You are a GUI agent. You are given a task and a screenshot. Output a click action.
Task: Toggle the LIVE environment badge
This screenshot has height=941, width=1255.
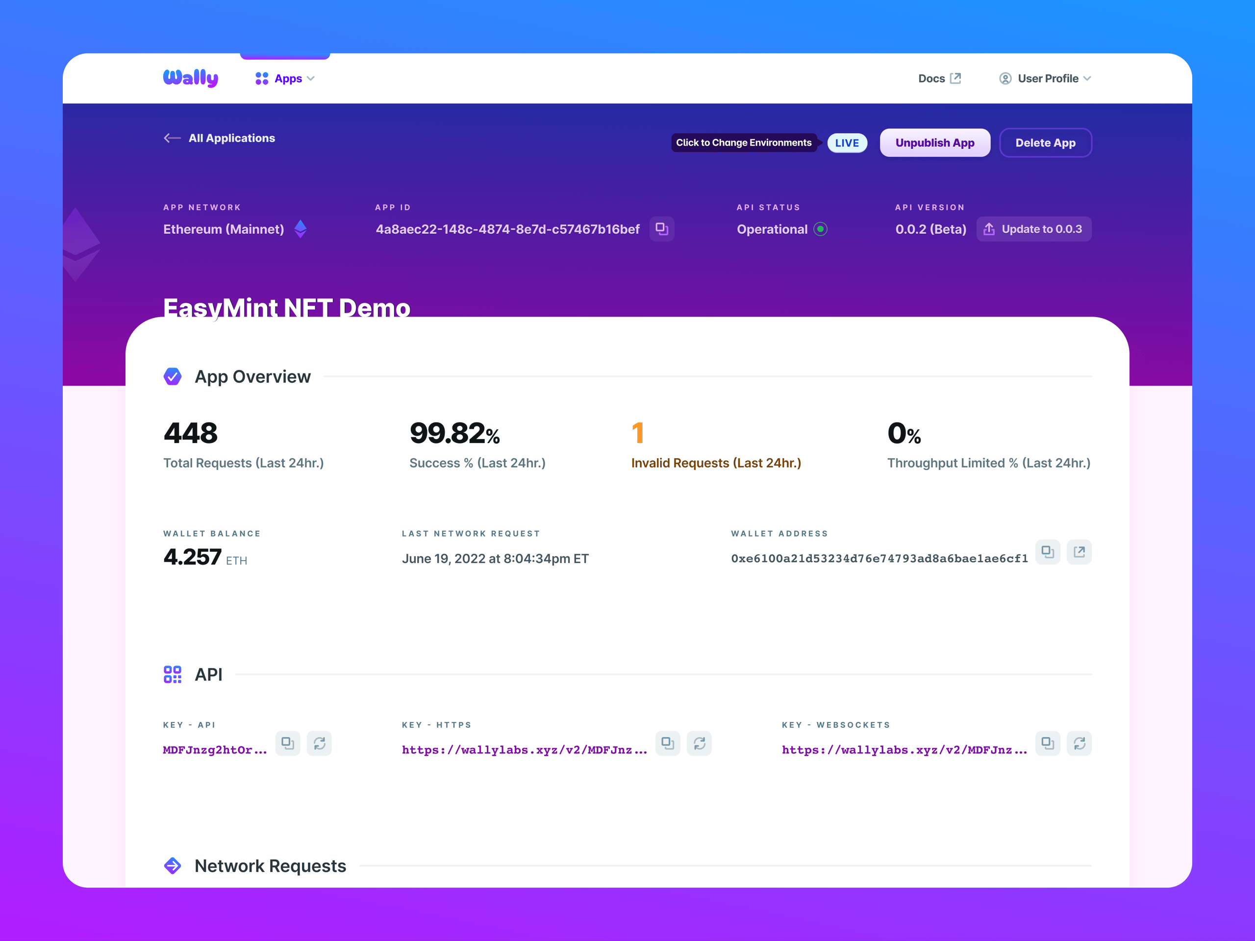847,143
